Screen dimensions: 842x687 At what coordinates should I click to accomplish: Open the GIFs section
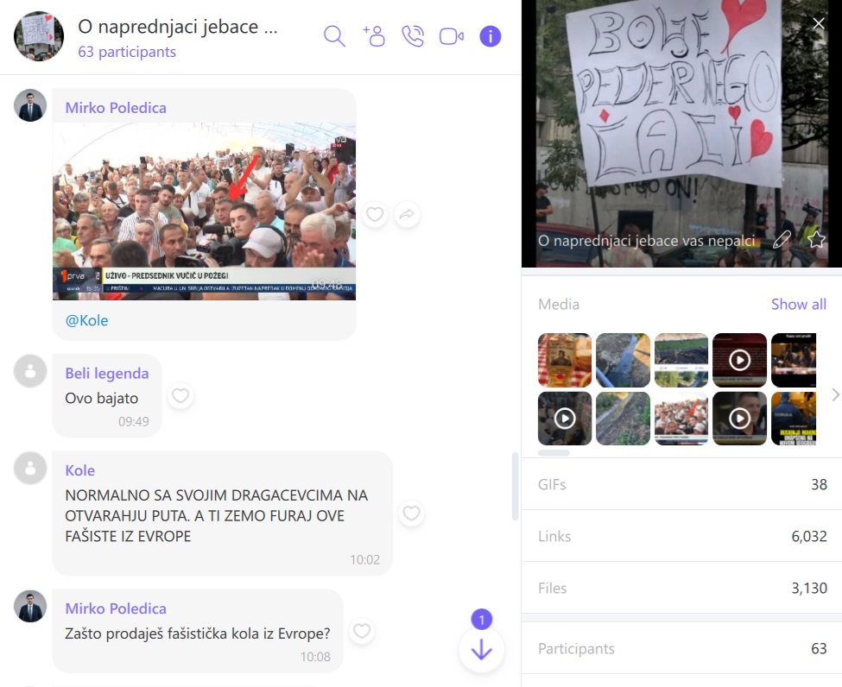681,485
